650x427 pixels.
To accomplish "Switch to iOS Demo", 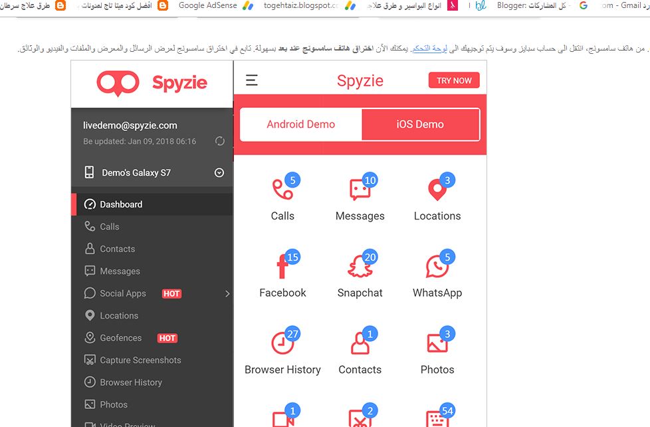I will tap(420, 124).
